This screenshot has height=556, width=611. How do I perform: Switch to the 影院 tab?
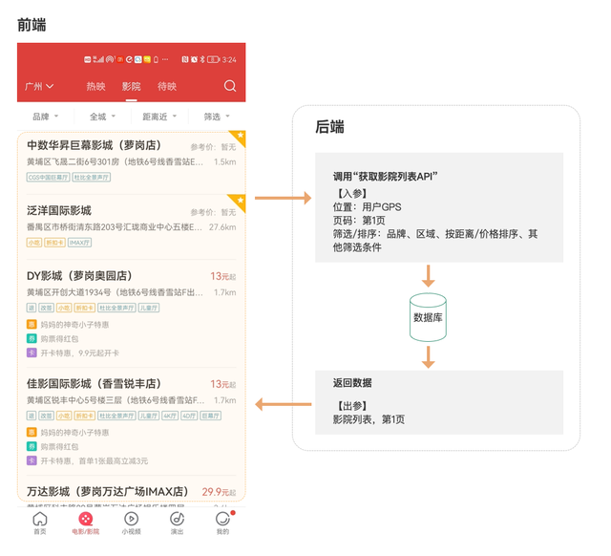click(x=132, y=86)
